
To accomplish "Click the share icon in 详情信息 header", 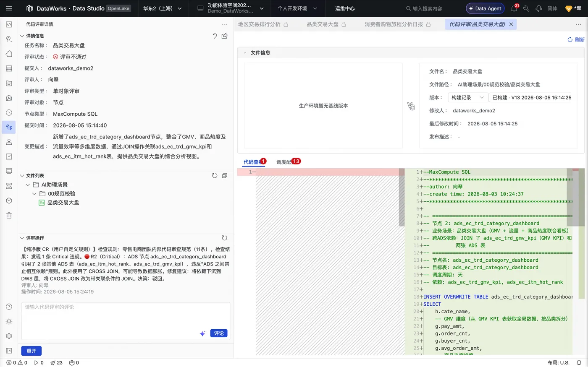I will click(225, 36).
